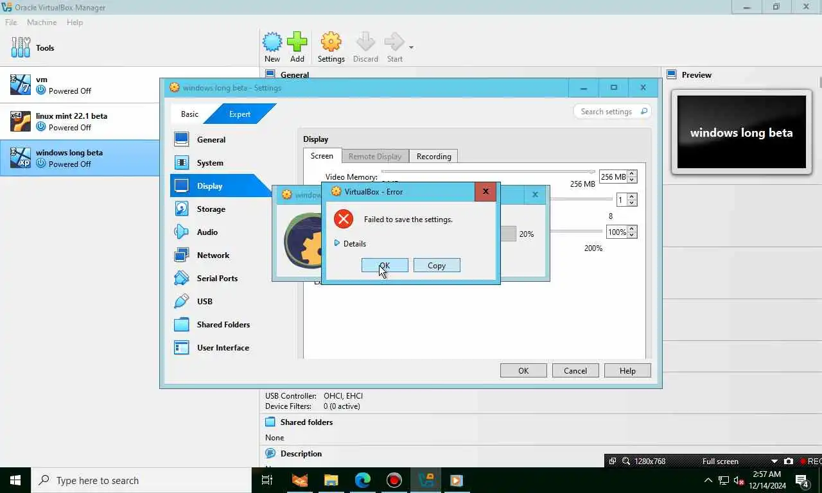Image resolution: width=822 pixels, height=493 pixels.
Task: Click OK in the Settings window
Action: 523,370
